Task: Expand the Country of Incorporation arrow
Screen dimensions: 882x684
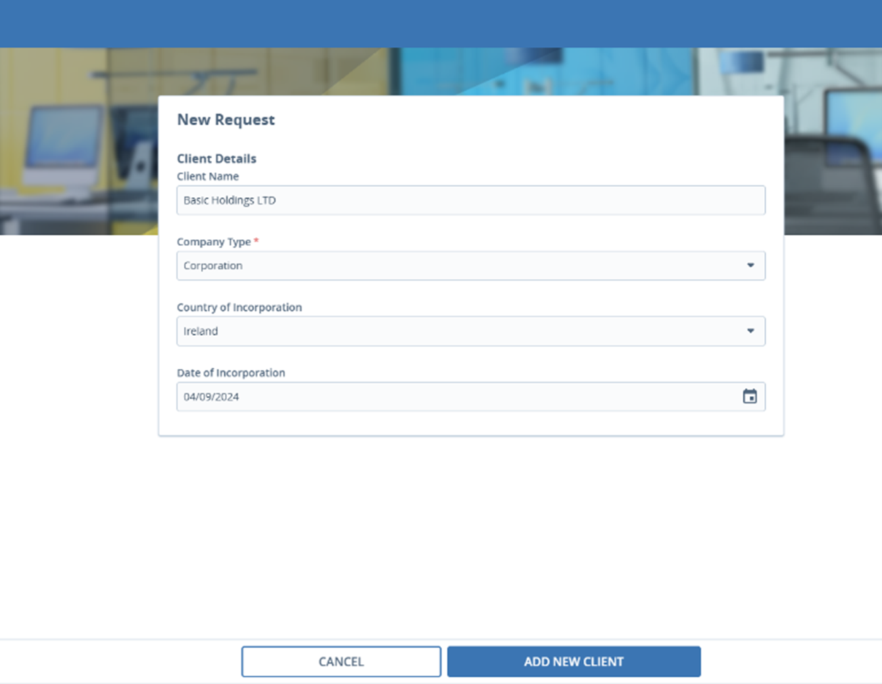Action: click(x=750, y=331)
